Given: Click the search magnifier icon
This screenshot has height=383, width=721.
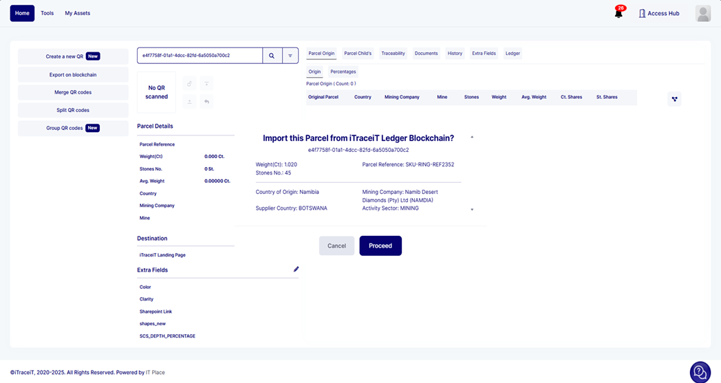Looking at the screenshot, I should 272,56.
